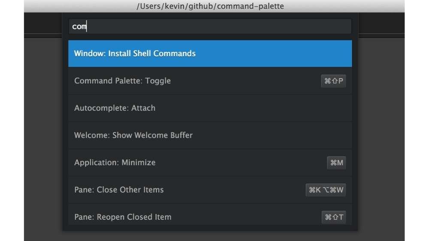Screen dimensions: 429x241
Task: Run Window: Install Shell Commands
Action: coord(135,54)
